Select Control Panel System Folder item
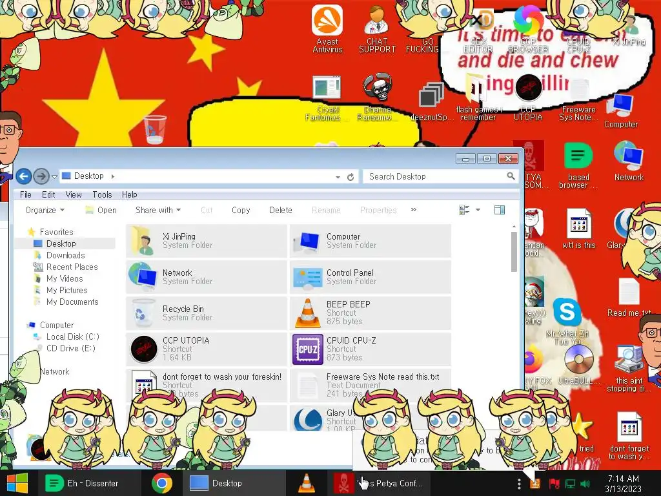This screenshot has width=661, height=496. 370,277
